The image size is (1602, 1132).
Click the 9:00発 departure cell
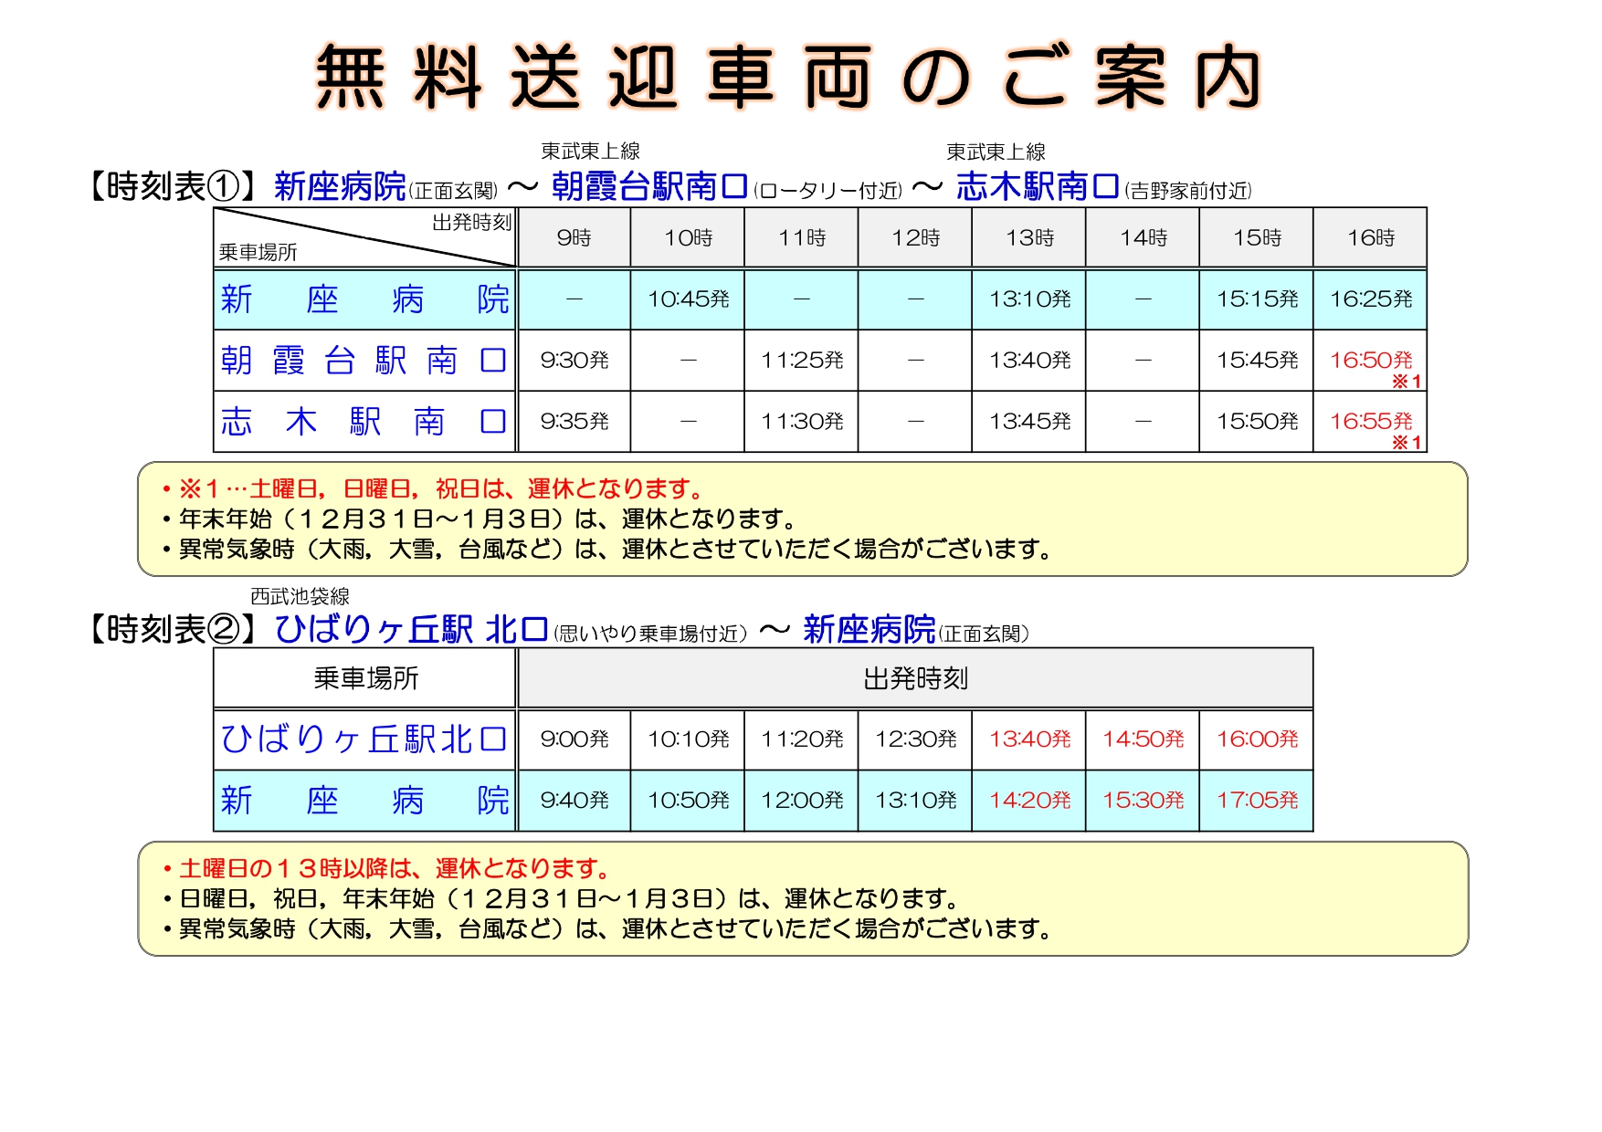[x=574, y=739]
